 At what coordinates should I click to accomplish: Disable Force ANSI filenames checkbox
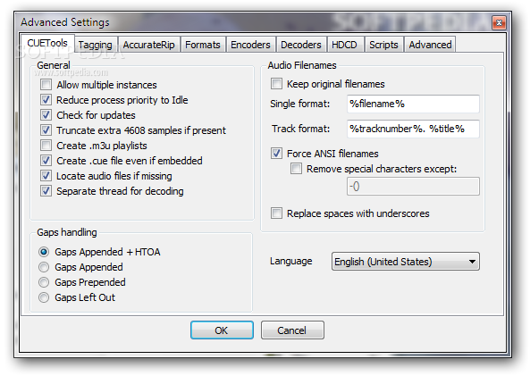click(276, 153)
